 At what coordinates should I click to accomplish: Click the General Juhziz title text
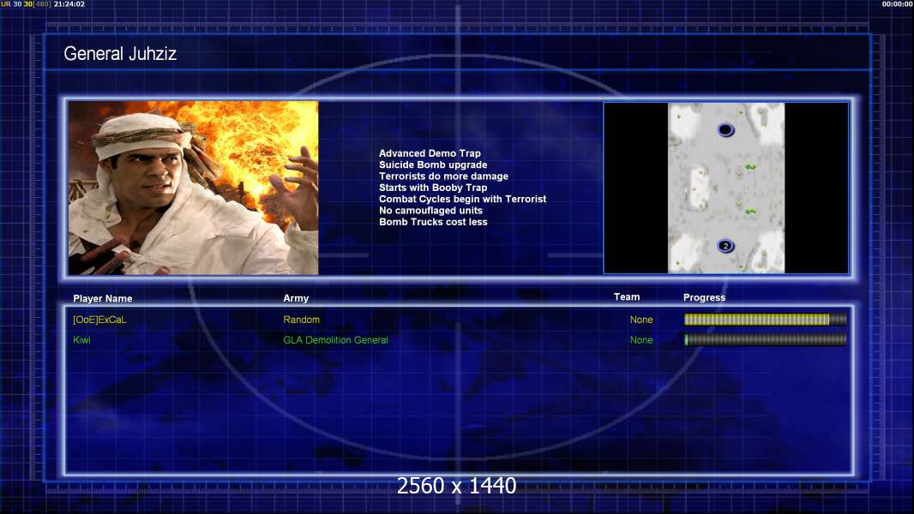point(120,54)
